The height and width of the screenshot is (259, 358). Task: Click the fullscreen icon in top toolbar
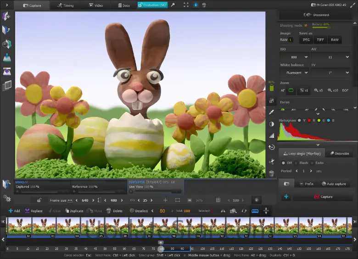click(x=186, y=6)
